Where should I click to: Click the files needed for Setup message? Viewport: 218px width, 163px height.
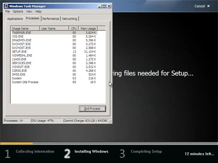[x=153, y=73]
